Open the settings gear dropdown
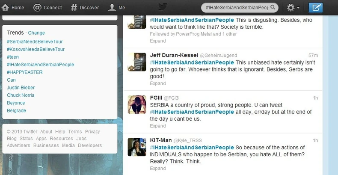This screenshot has height=175, width=338. [x=293, y=8]
